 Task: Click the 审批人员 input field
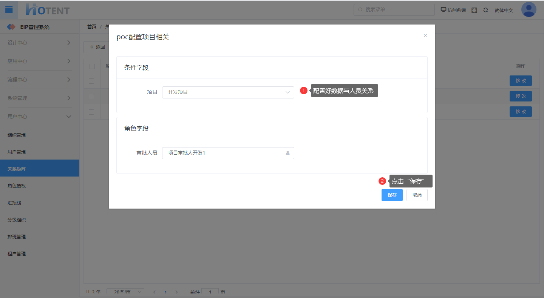[228, 153]
